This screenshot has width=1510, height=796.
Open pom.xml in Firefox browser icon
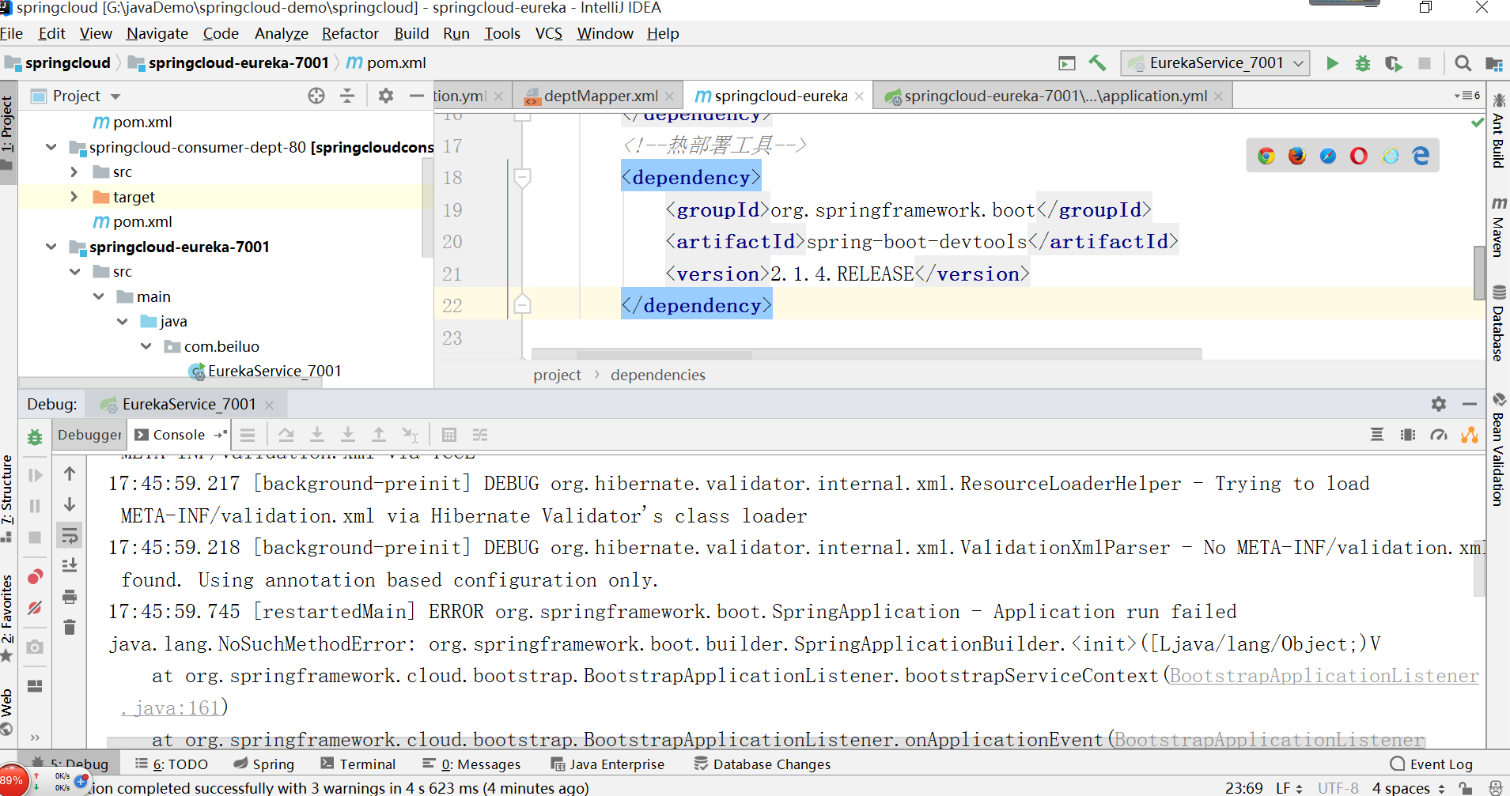[x=1297, y=156]
